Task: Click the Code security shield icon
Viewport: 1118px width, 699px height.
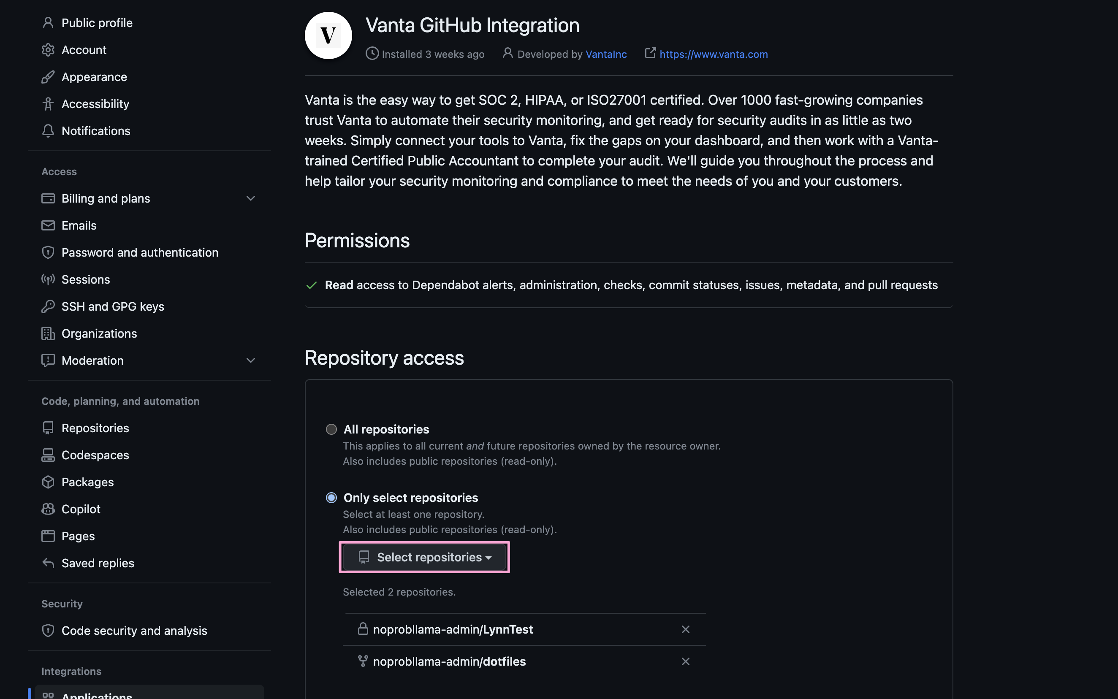Action: tap(48, 631)
